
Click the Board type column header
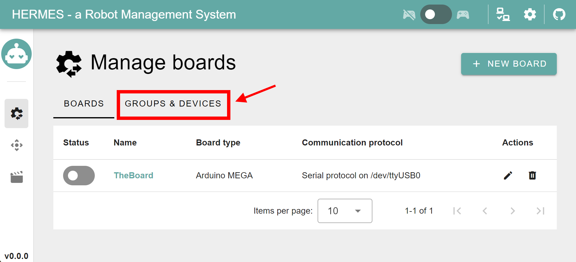218,143
